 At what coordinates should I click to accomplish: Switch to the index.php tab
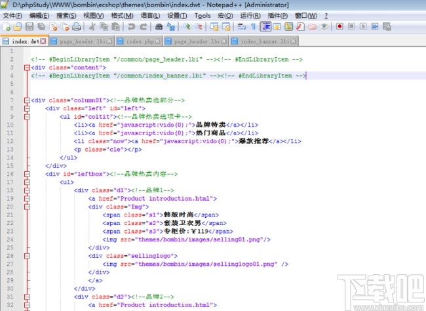[139, 41]
